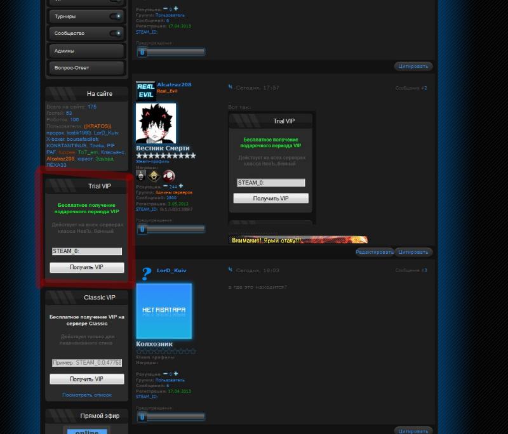This screenshot has width=508, height=434.
Task: Click the Classic VIP Steam ID input field
Action: (87, 363)
